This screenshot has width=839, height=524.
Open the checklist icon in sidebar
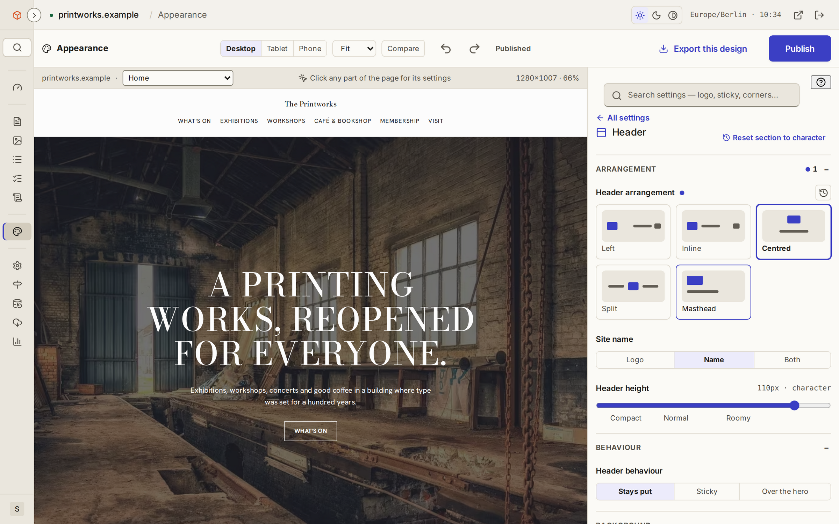click(x=17, y=179)
